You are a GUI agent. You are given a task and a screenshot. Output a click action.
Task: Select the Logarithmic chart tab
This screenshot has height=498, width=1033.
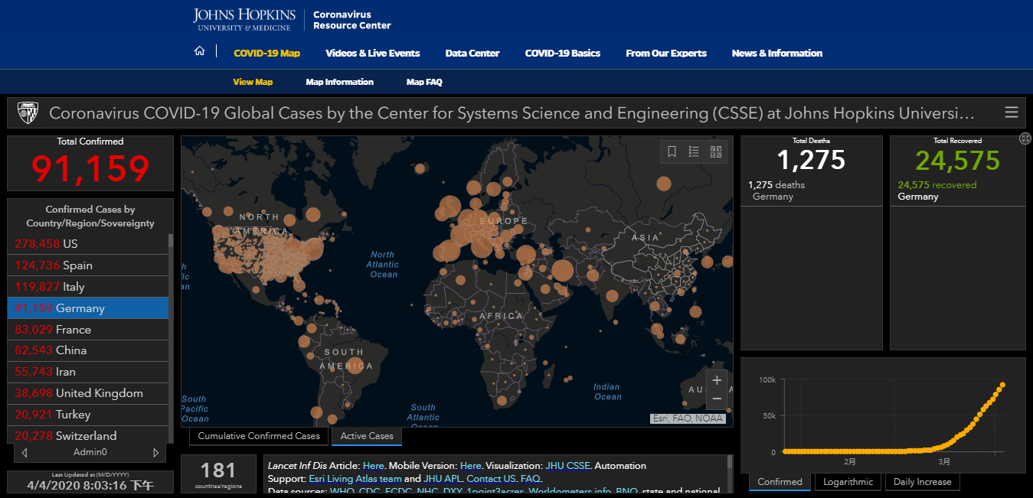[x=848, y=482]
